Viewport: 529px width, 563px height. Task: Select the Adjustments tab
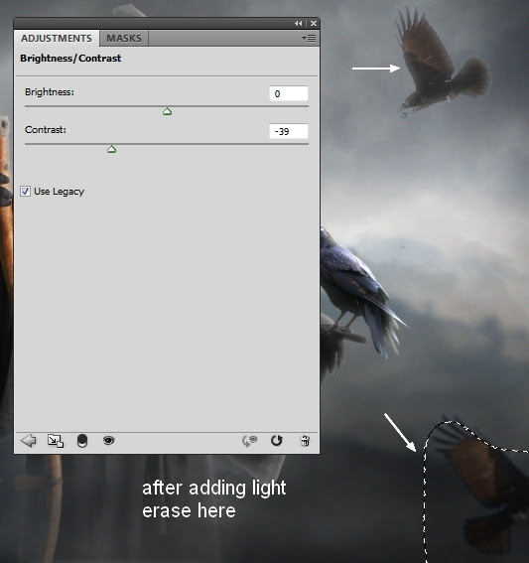point(57,38)
